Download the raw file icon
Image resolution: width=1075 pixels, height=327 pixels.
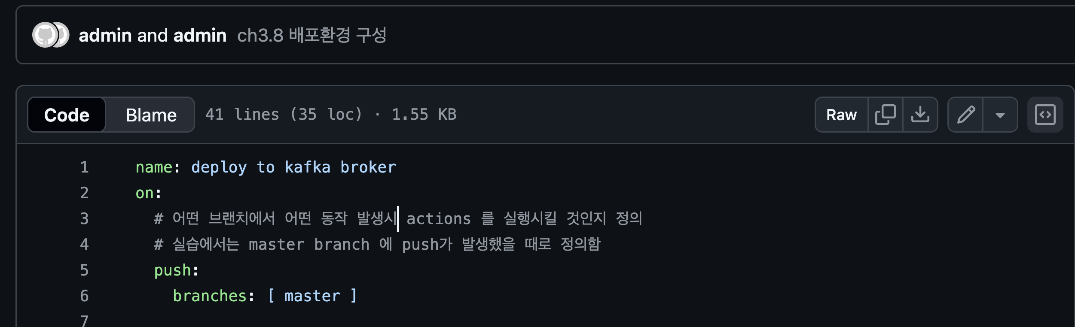click(920, 115)
